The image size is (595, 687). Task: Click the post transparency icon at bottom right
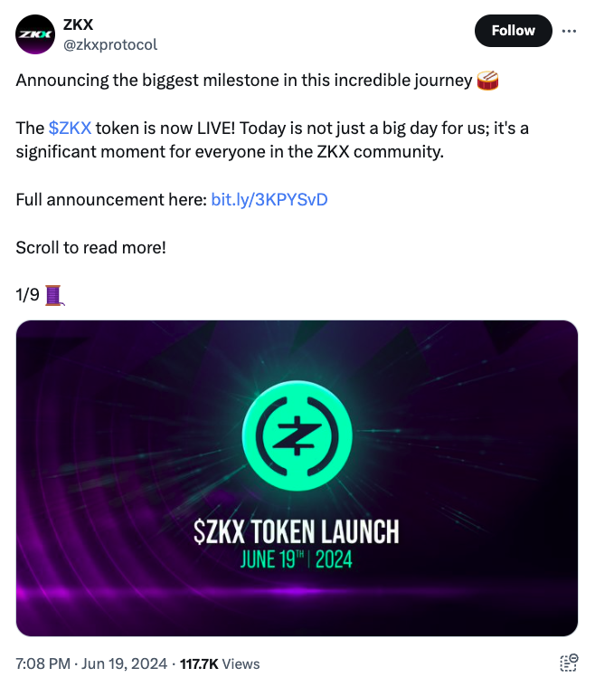coord(568,663)
